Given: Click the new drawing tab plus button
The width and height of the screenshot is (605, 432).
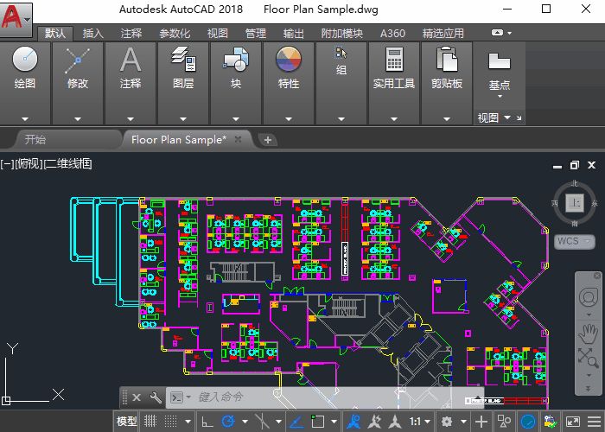Looking at the screenshot, I should 268,139.
